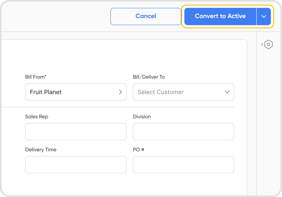Click the Select Customer placeholder text
The image size is (282, 197).
(x=161, y=92)
